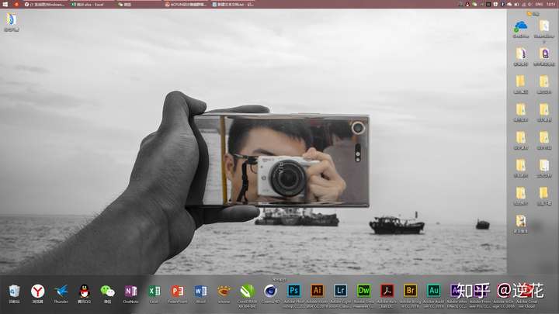This screenshot has height=314, width=559.
Task: Click the clock in the system tray
Action: point(551,5)
